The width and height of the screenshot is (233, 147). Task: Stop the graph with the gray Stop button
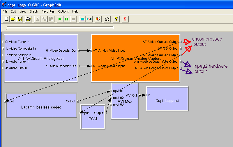coord(73,19)
